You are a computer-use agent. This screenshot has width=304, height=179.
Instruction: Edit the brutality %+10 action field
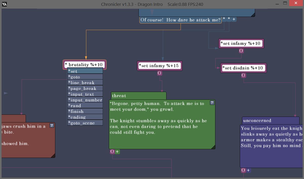tap(85, 65)
